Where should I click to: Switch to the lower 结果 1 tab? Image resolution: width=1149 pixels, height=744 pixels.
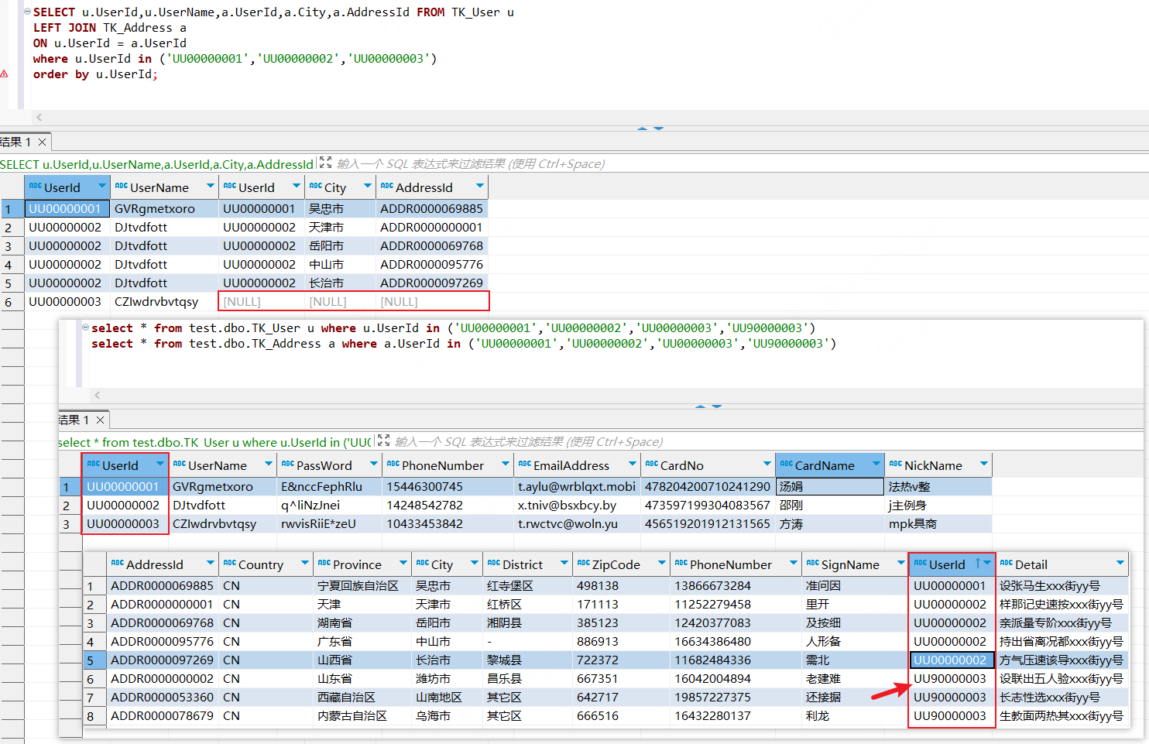click(74, 420)
